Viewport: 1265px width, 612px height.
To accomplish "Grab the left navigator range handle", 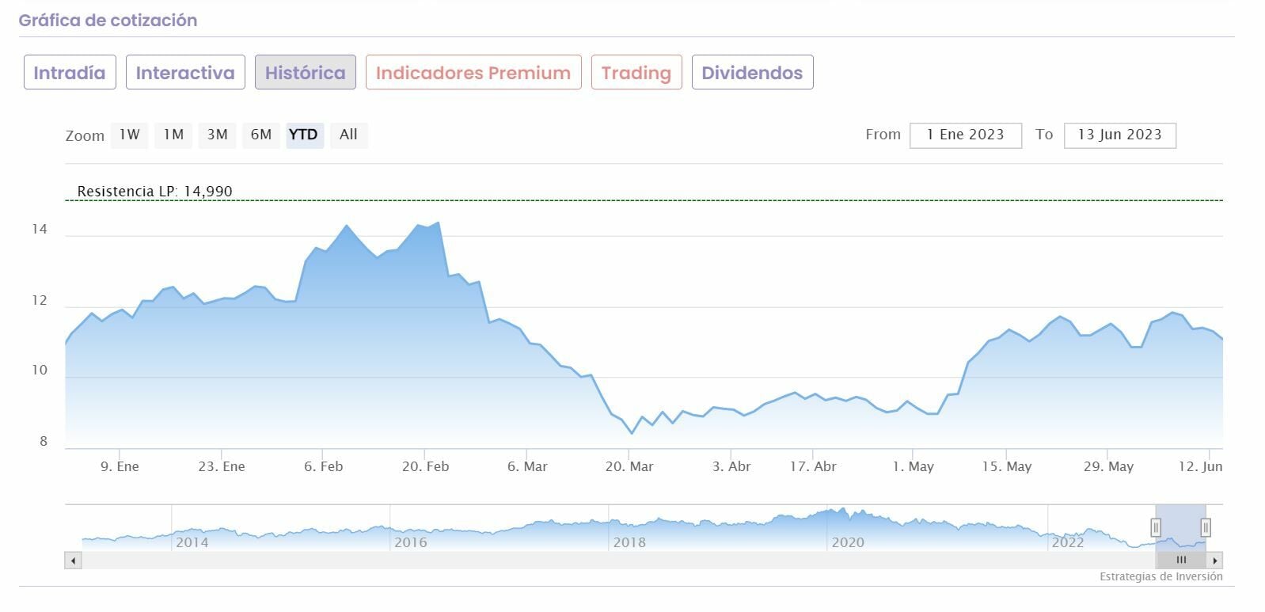I will click(x=1156, y=527).
